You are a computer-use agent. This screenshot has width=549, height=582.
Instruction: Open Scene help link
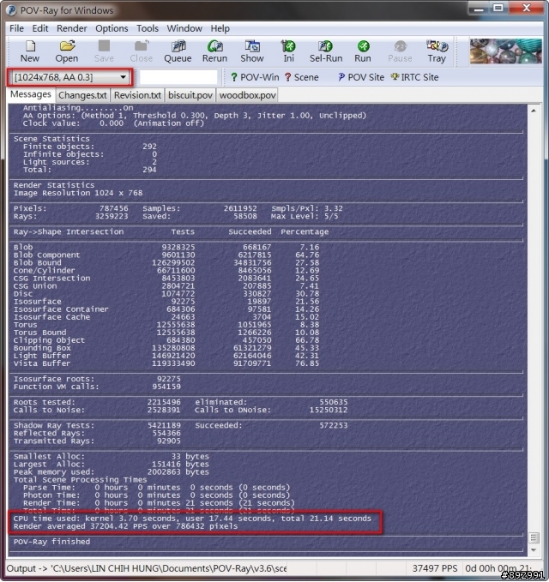[x=302, y=77]
